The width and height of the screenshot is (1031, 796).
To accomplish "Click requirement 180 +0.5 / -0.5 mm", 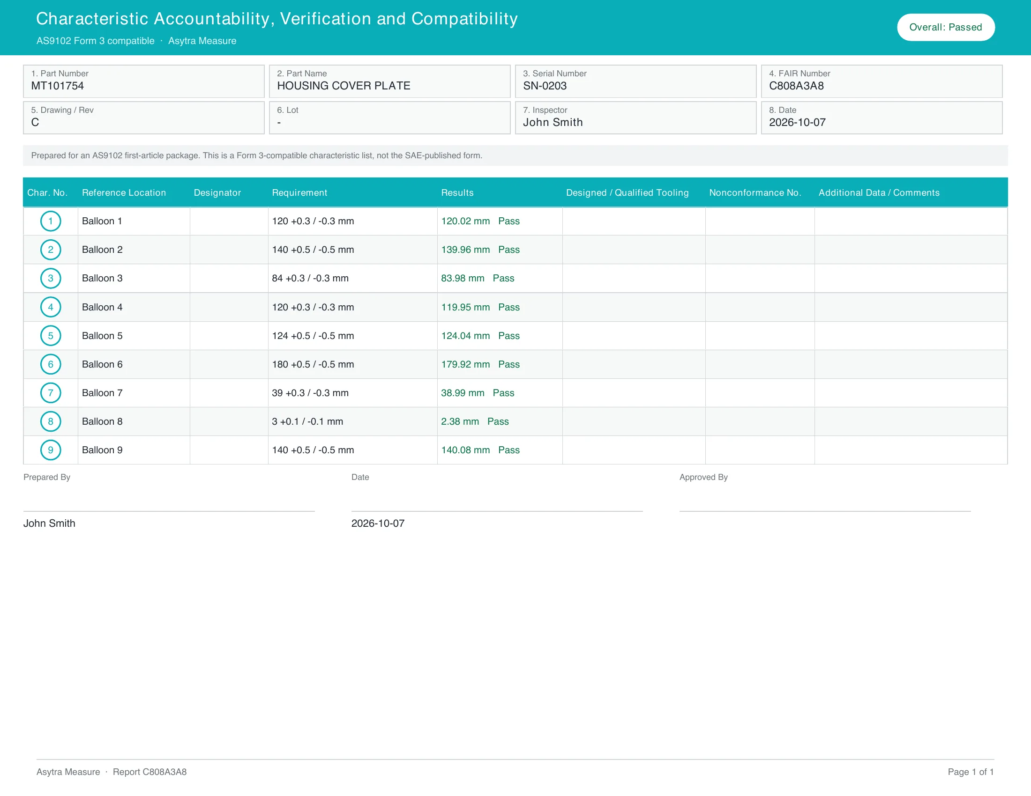I will [x=313, y=364].
